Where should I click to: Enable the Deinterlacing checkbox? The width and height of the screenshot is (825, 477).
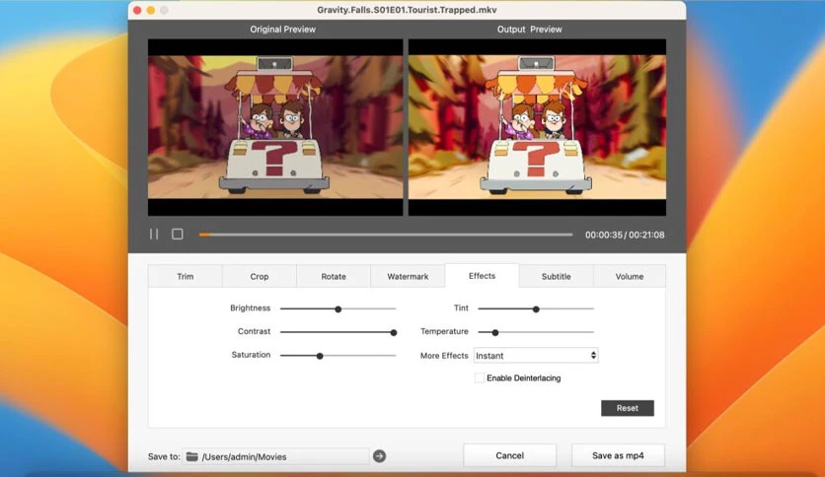point(479,377)
